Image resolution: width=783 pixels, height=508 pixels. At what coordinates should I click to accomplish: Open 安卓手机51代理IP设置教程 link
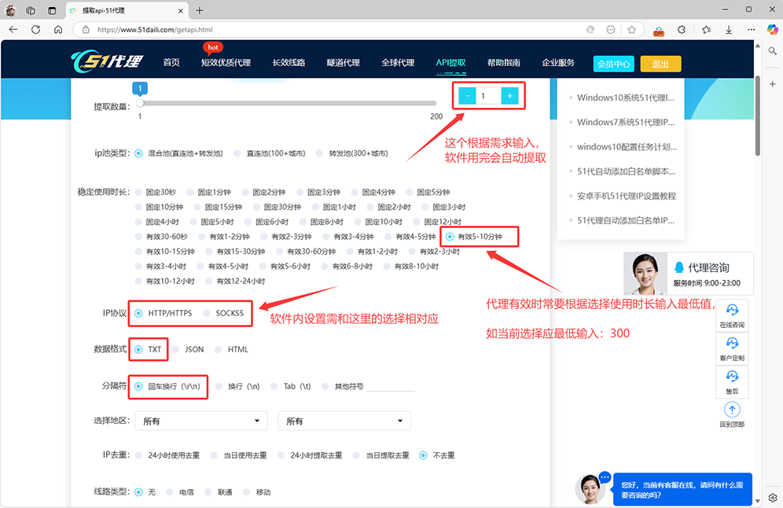click(x=627, y=196)
